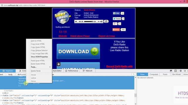188x105 pixels.
Task: Choose Paste Inner HTML
Action: [39, 61]
